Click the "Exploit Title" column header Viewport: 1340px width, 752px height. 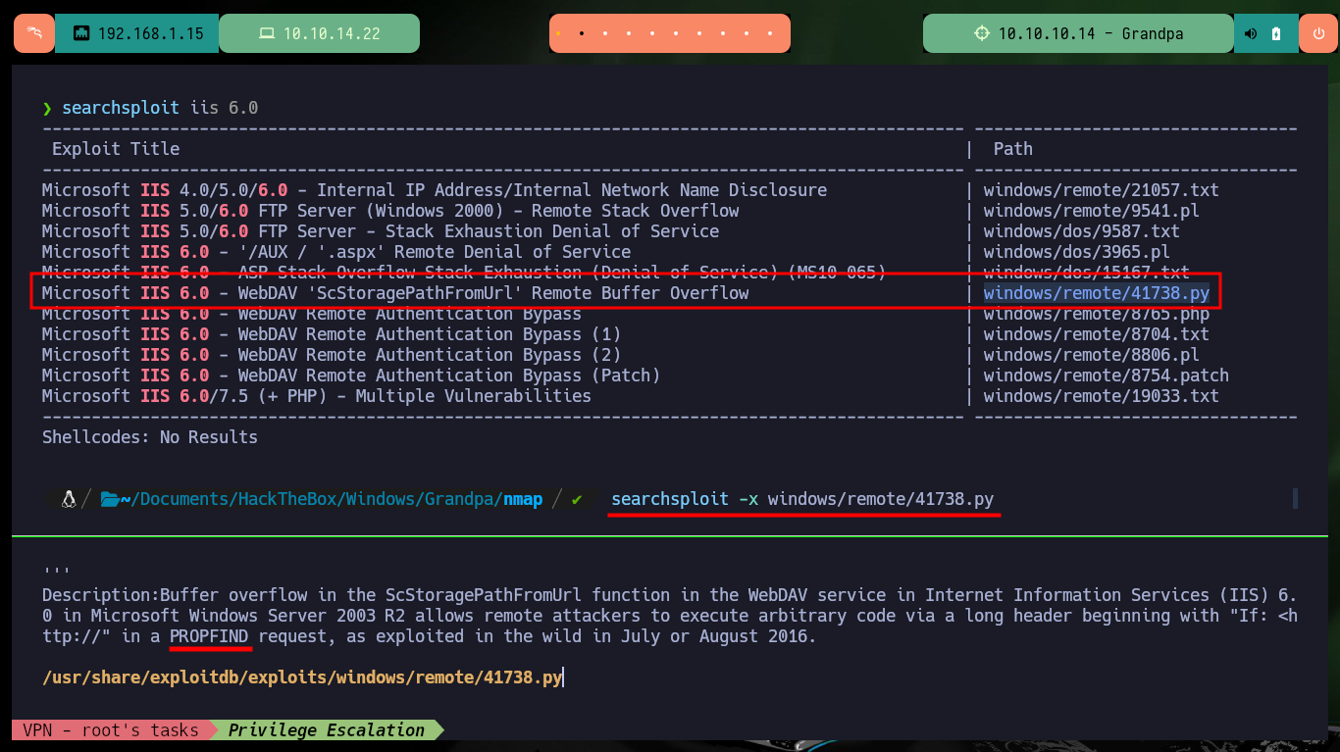pos(116,149)
